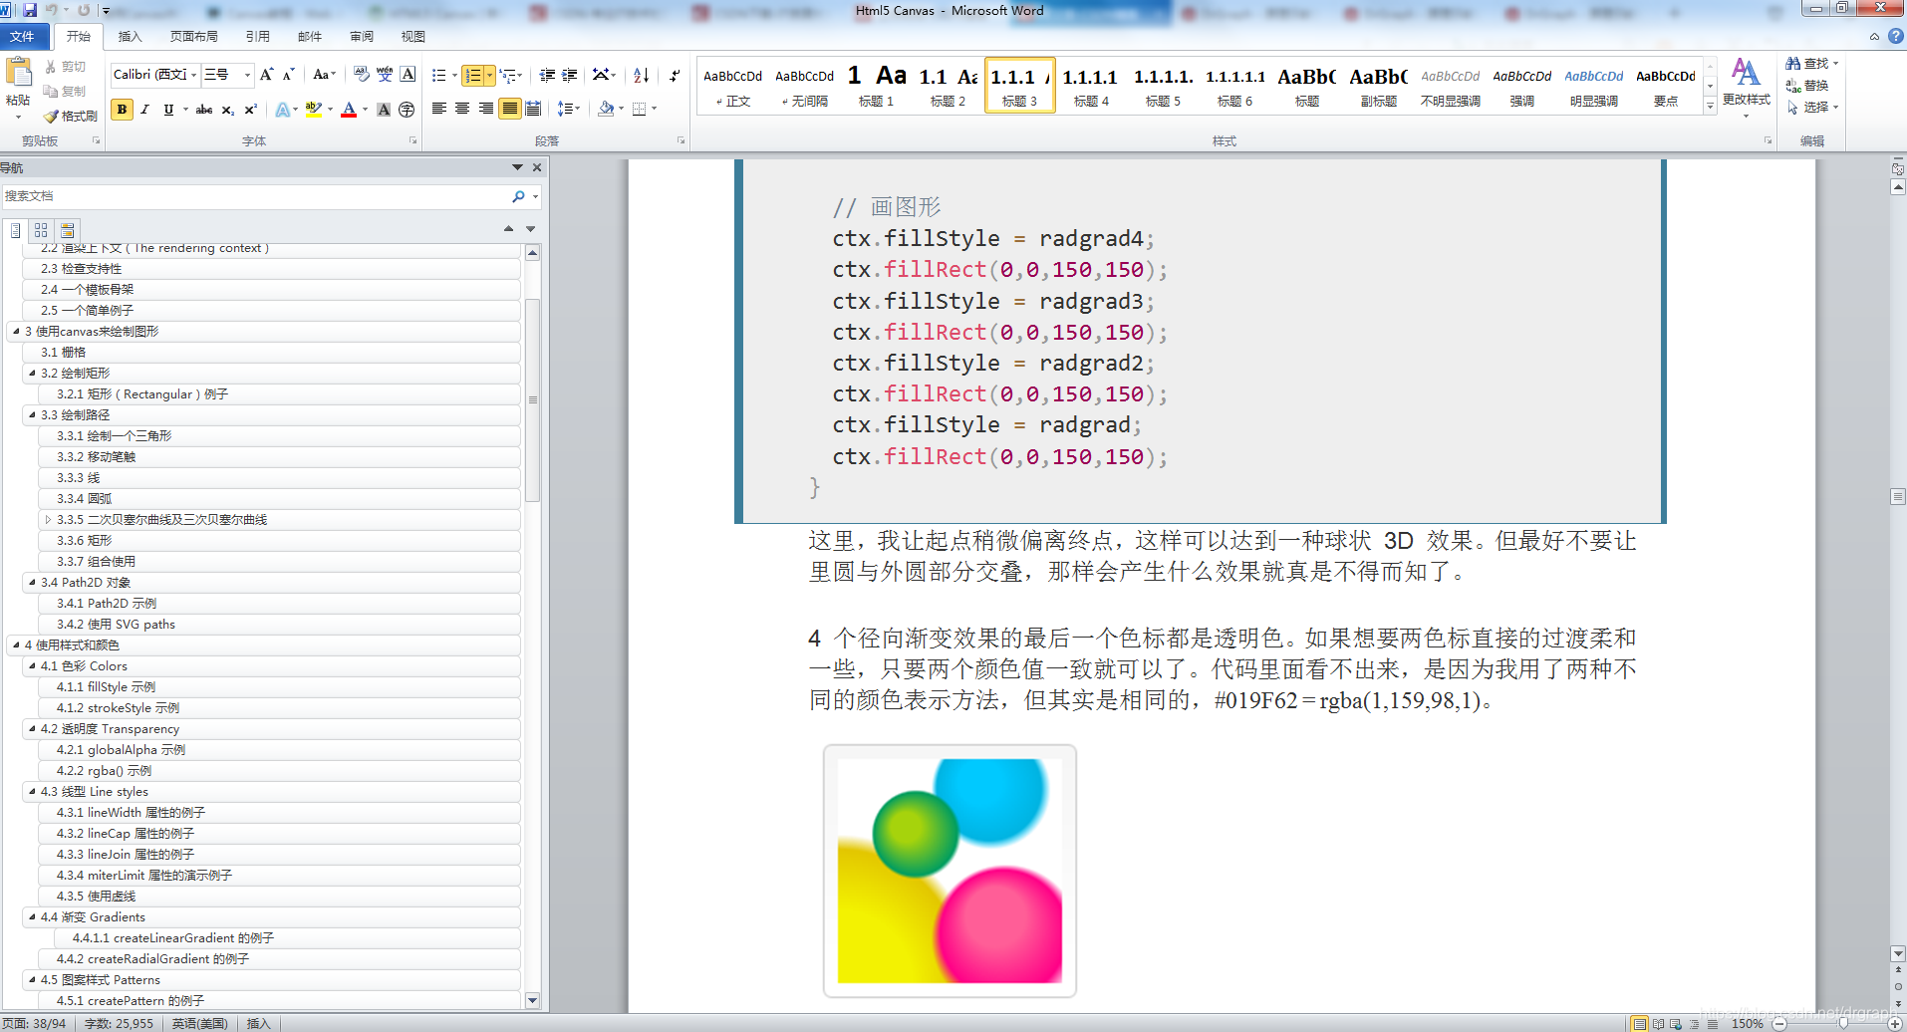This screenshot has height=1032, width=1907.
Task: Open the Calibri font name dropdown
Action: [x=194, y=75]
